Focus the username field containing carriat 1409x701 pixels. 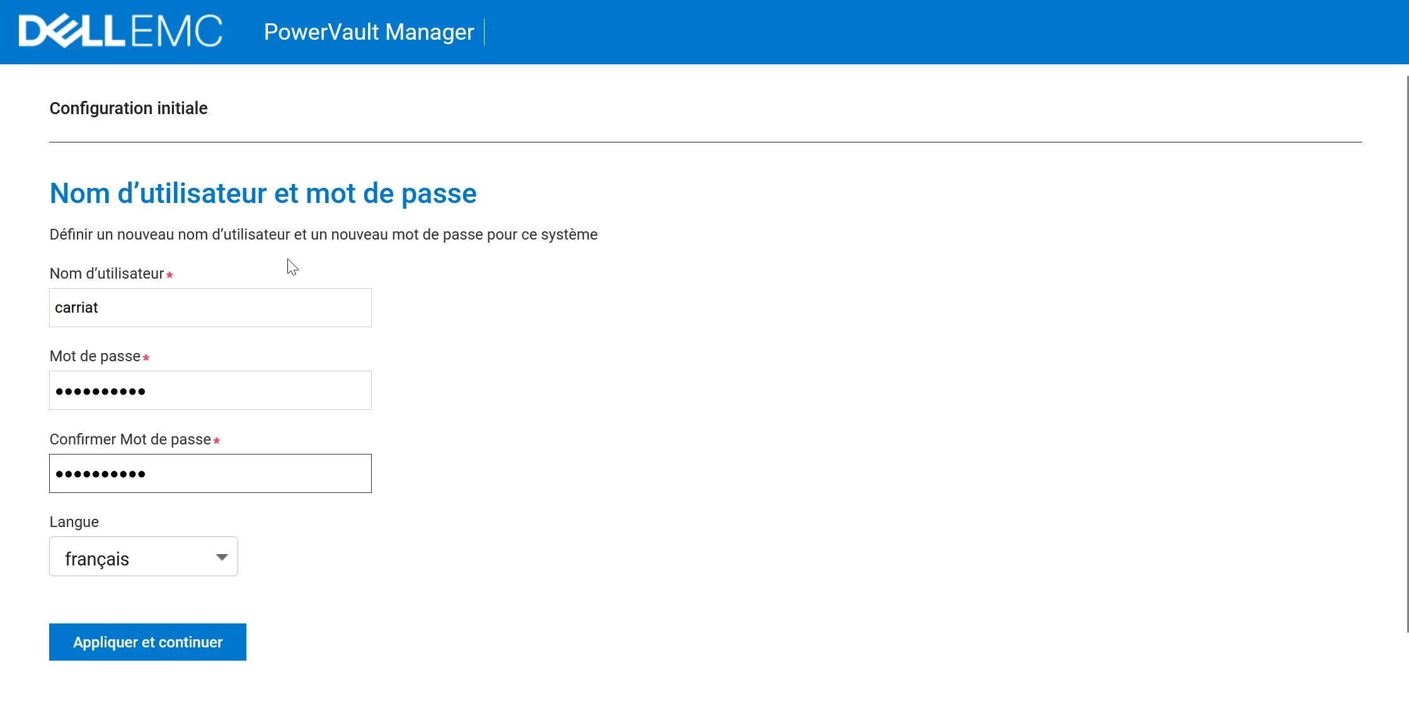210,308
